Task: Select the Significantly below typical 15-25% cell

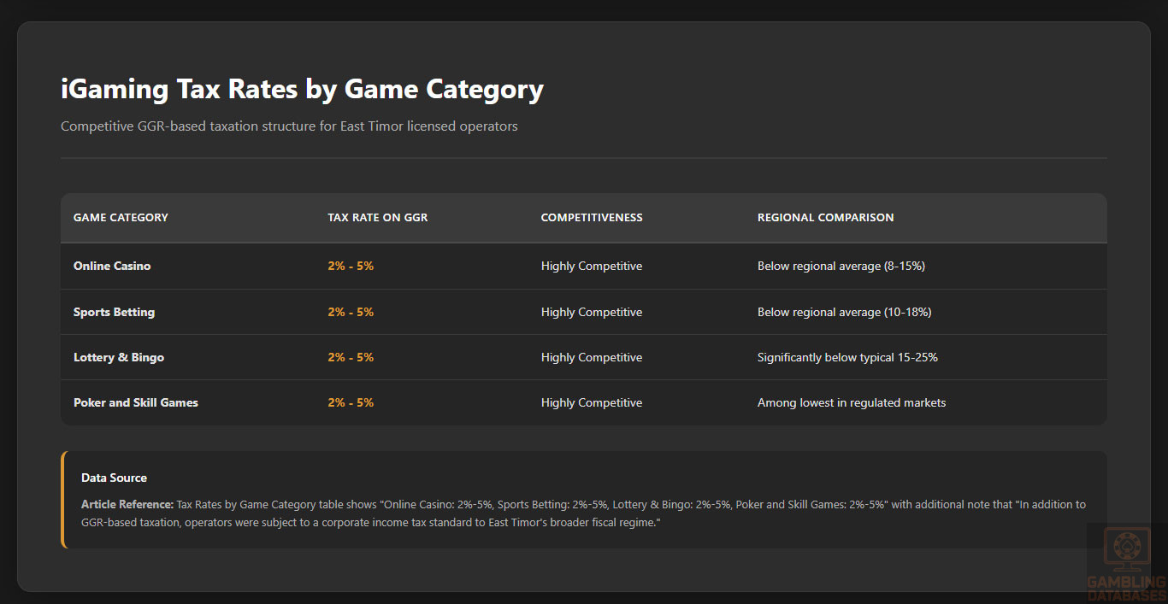Action: [847, 358]
